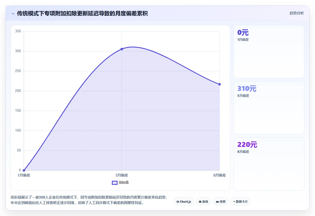Click the 0元 value card
Image resolution: width=315 pixels, height=216 pixels.
(x=269, y=51)
